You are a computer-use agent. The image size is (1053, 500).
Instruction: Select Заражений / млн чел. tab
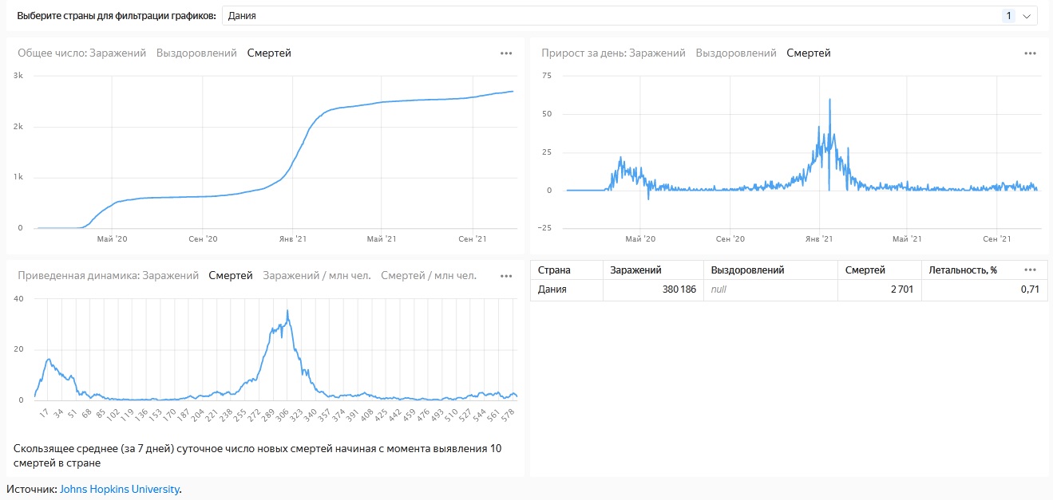(x=317, y=276)
